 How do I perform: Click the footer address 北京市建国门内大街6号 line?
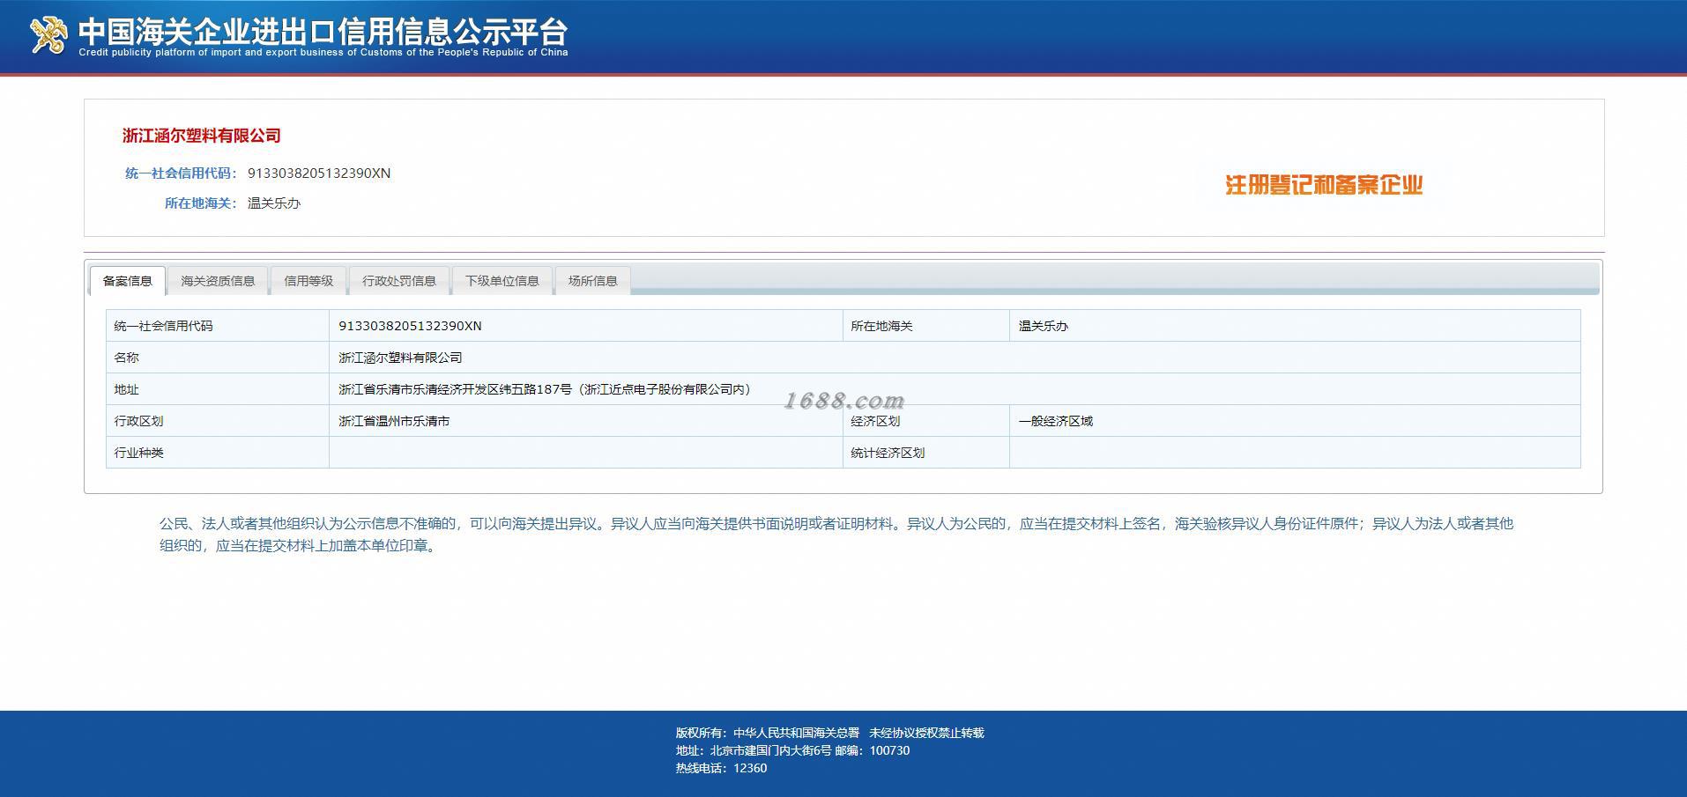pos(792,750)
